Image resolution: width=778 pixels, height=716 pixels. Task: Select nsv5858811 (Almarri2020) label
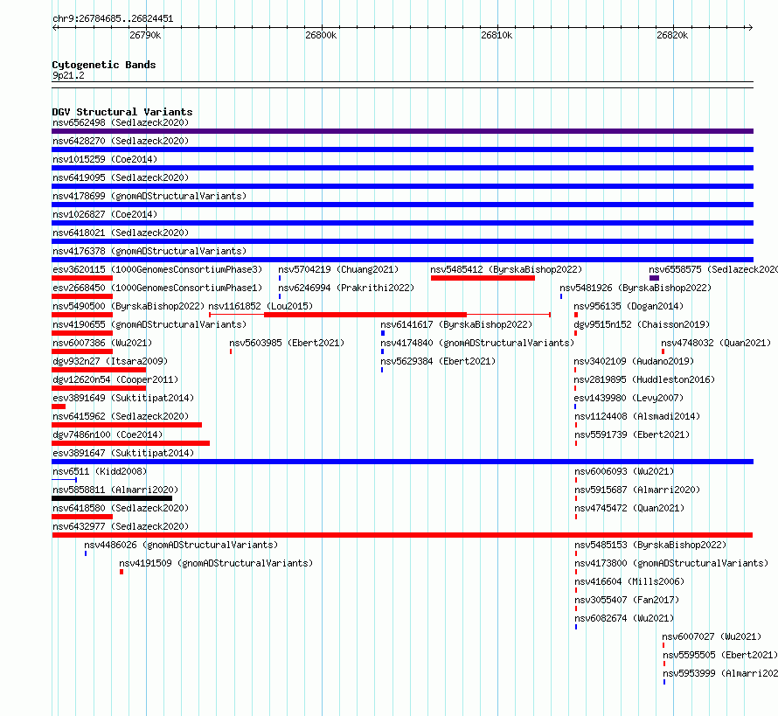pyautogui.click(x=115, y=490)
